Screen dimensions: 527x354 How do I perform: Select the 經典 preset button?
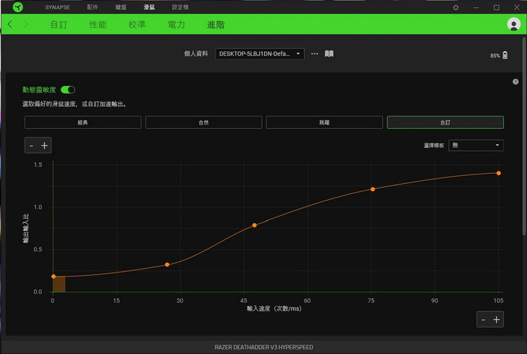[x=83, y=122]
